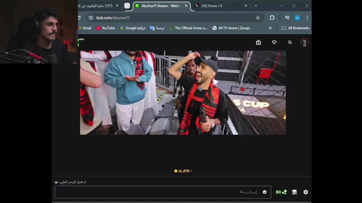Open the Kick following heart icon
Screen dimensions: 362x203
[x=274, y=42]
